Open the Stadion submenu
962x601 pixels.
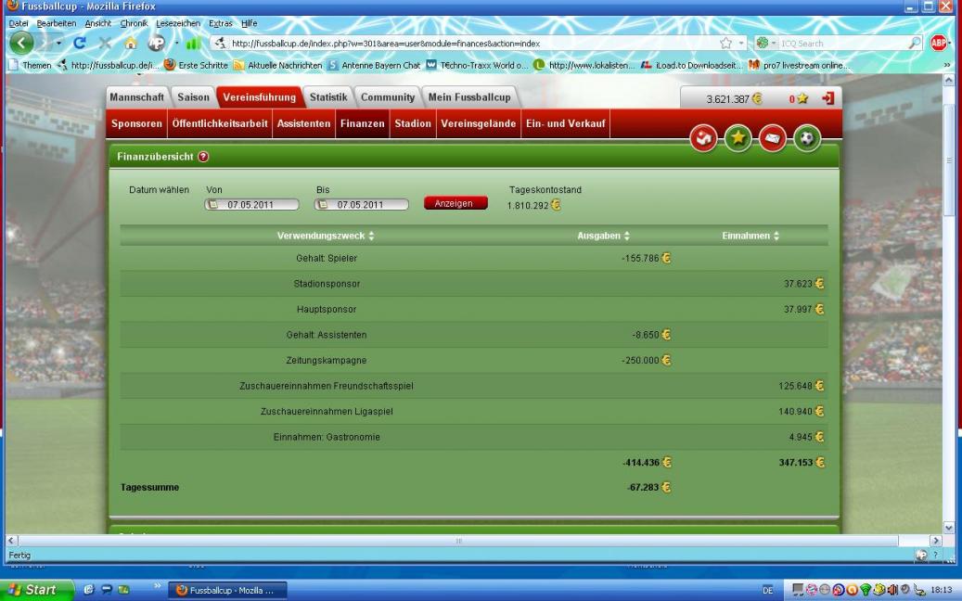click(x=413, y=123)
